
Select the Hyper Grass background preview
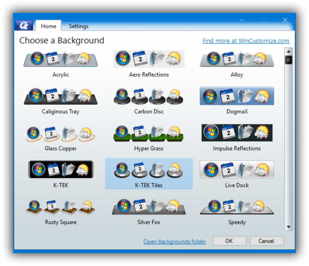tap(149, 133)
